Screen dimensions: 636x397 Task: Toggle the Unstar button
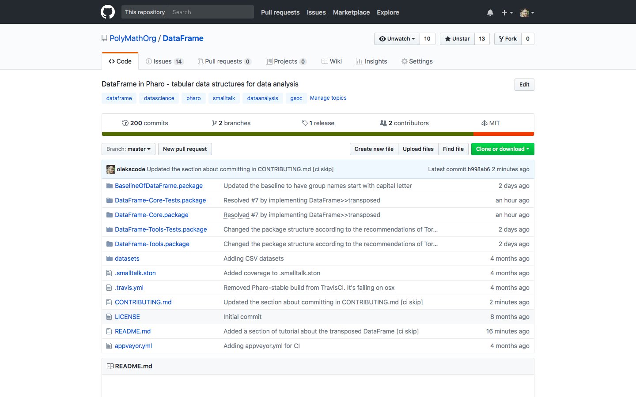[457, 39]
